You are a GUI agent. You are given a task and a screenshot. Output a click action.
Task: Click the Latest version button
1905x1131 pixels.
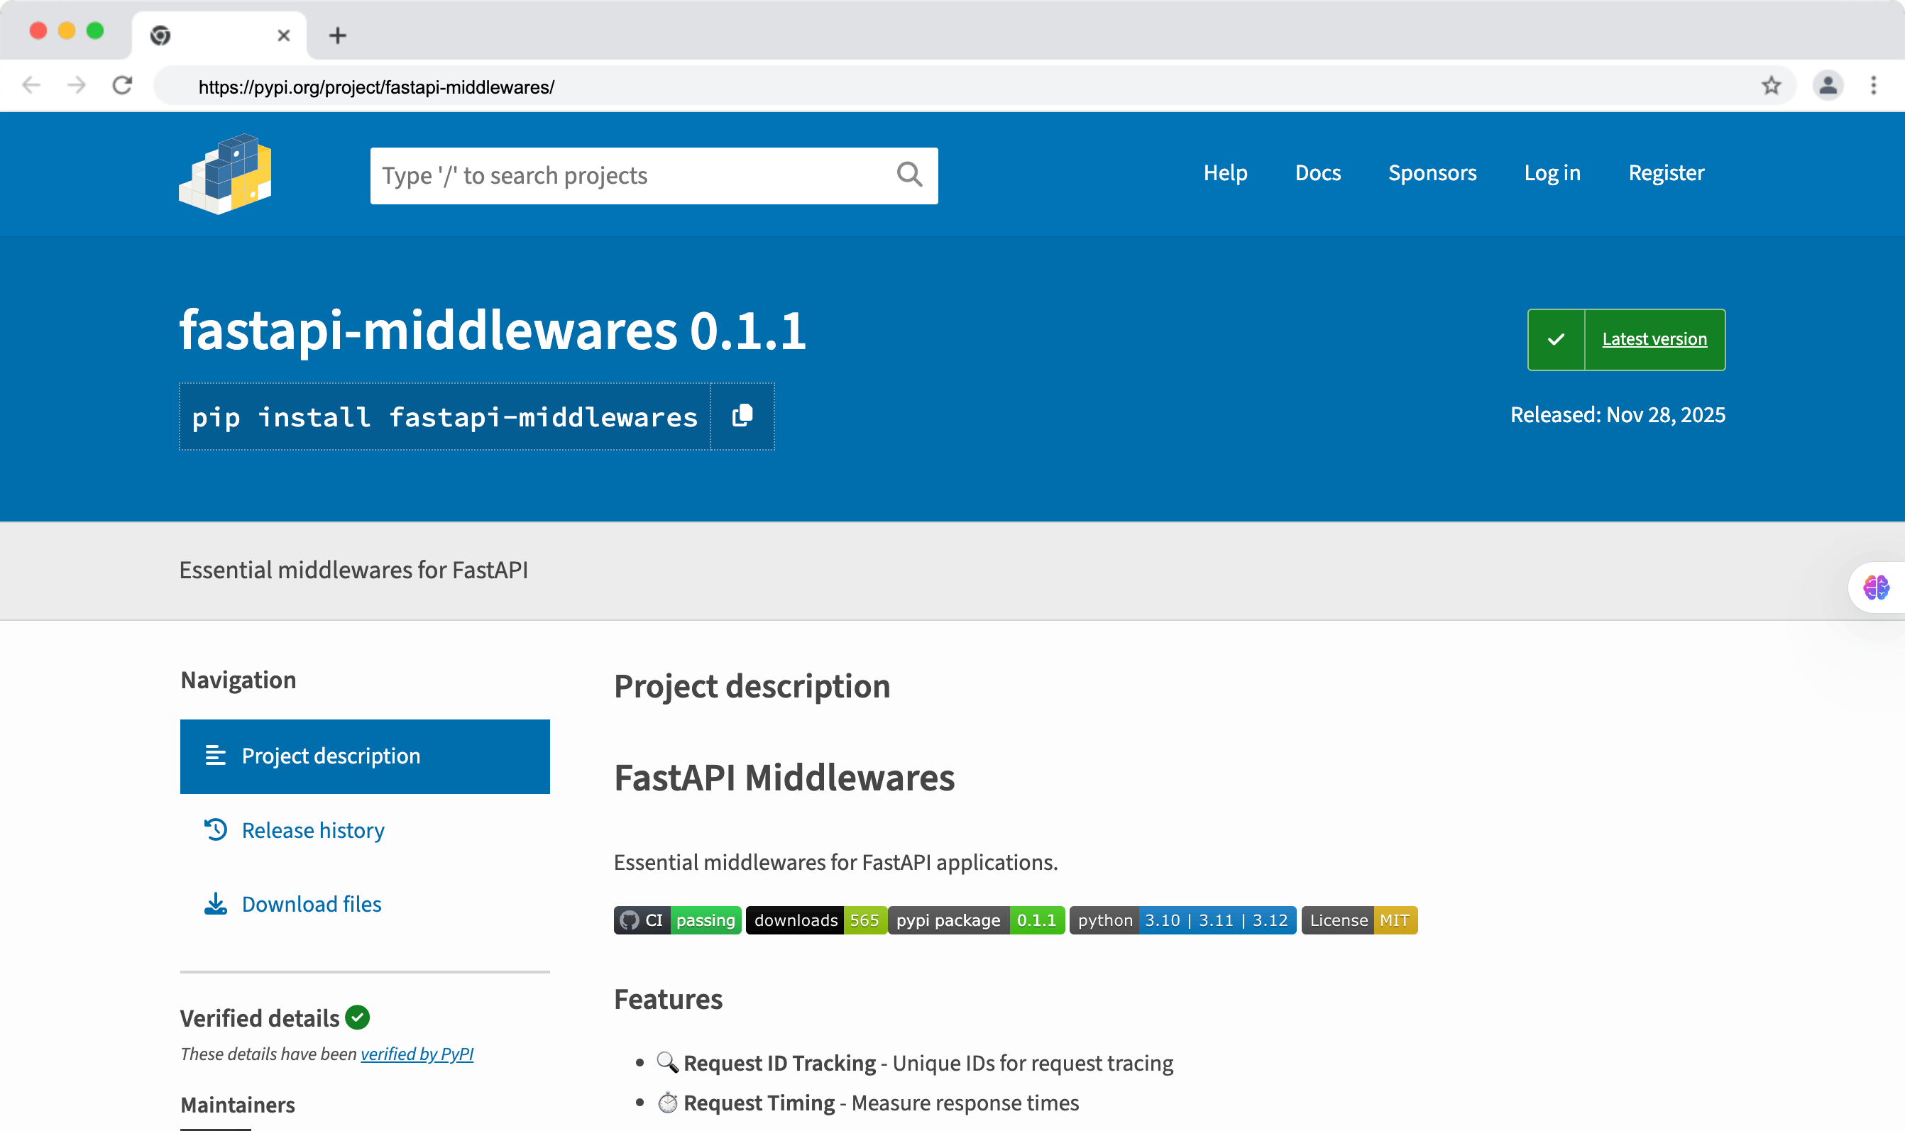(1654, 339)
